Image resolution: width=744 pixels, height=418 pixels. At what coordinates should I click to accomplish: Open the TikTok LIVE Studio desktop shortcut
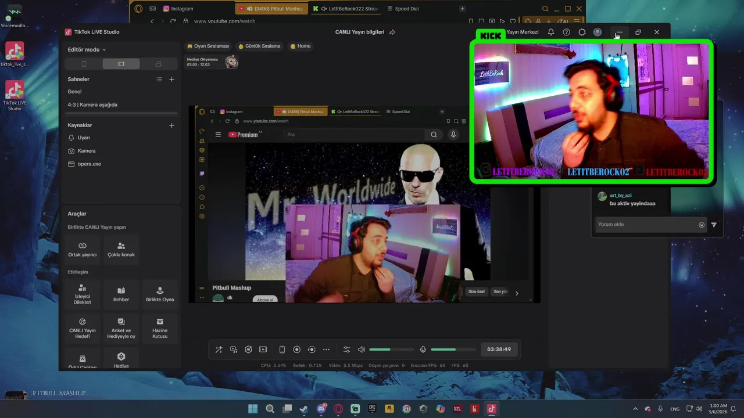tap(15, 96)
